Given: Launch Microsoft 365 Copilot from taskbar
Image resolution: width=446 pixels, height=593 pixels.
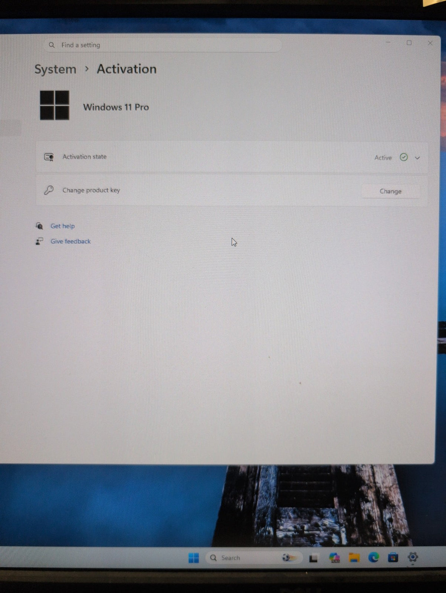Looking at the screenshot, I should click(x=334, y=558).
